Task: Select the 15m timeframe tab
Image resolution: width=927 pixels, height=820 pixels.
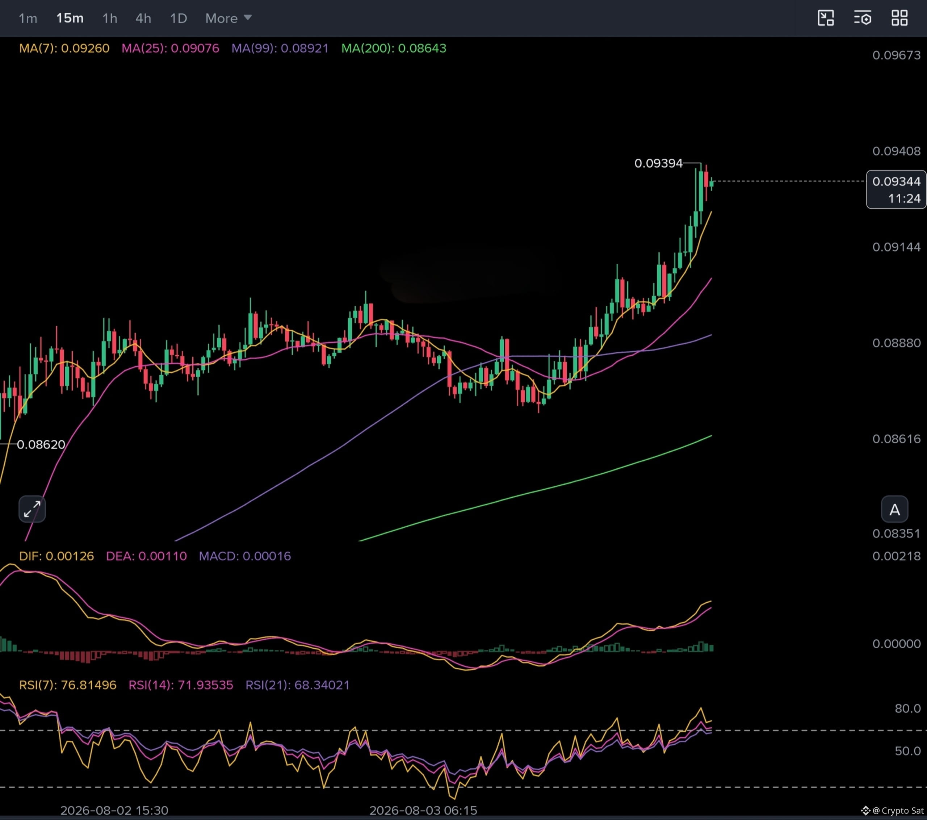Action: [x=70, y=18]
